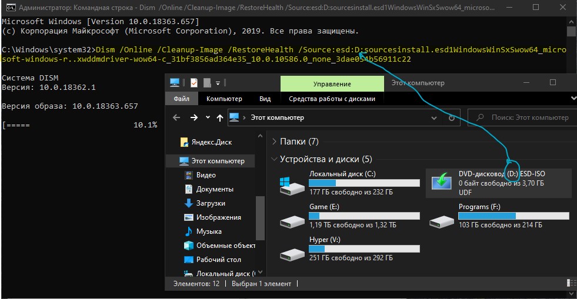The image size is (577, 299).
Task: Click Command Prompt scrollbar down arrow
Action: point(571,293)
